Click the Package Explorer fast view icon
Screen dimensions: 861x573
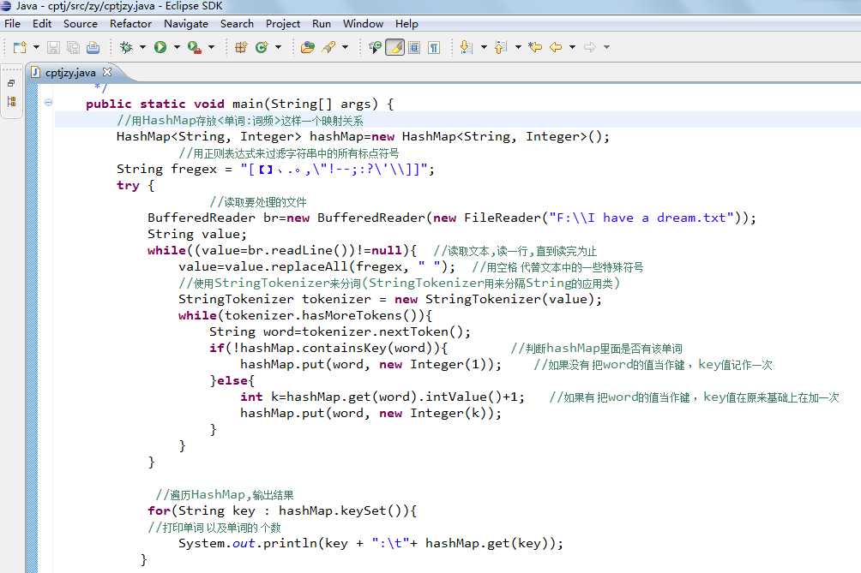11,101
